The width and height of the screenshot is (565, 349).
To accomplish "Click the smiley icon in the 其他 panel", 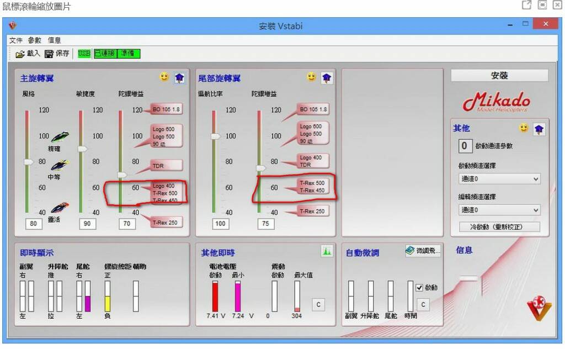I will (x=524, y=128).
